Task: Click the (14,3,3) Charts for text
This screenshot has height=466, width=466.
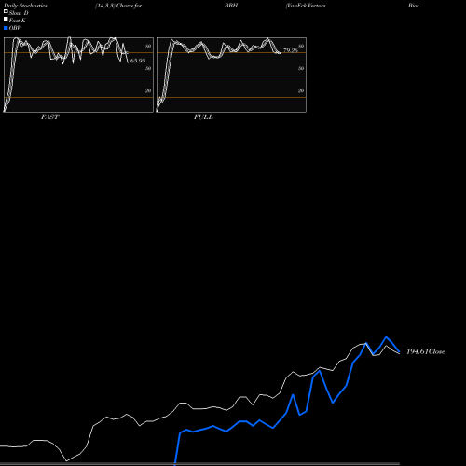Action: click(118, 6)
